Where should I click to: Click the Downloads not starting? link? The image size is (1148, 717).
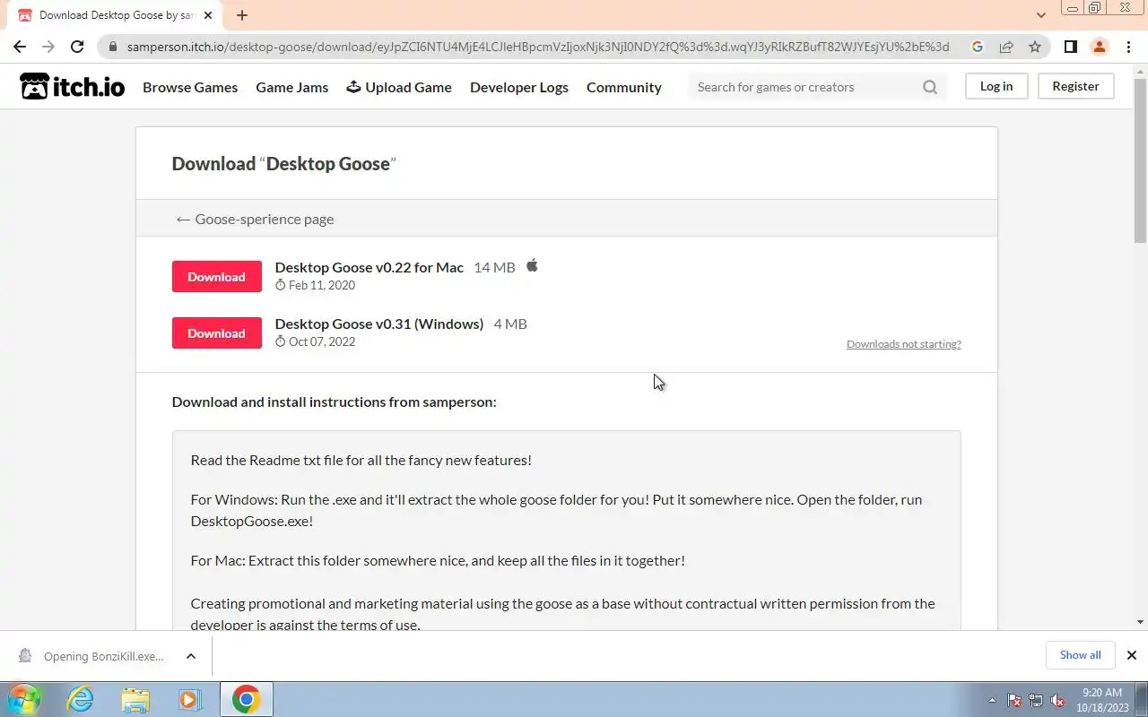click(904, 344)
